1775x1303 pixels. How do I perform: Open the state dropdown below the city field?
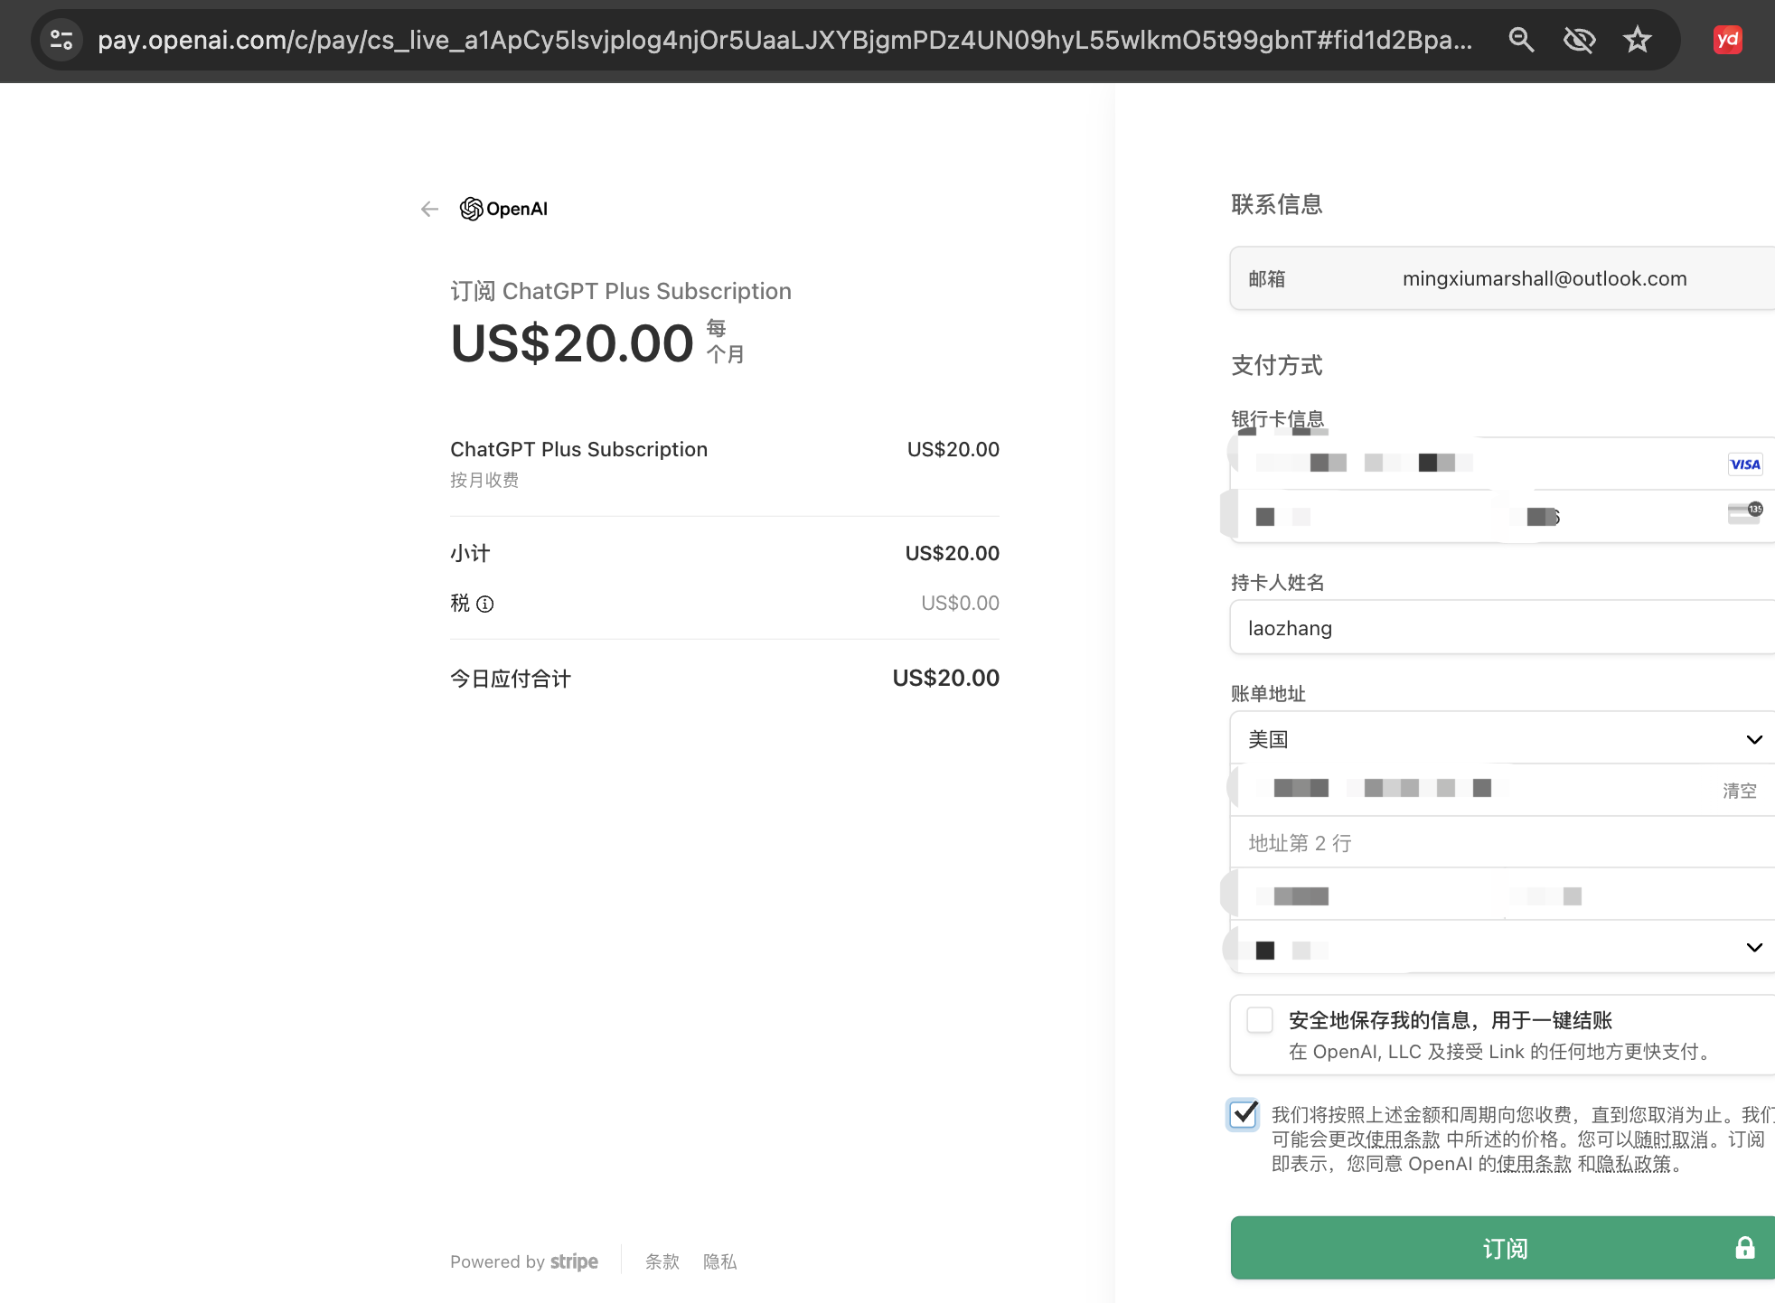1502,948
